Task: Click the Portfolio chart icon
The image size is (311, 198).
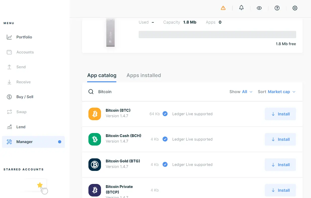Action: coord(9,37)
